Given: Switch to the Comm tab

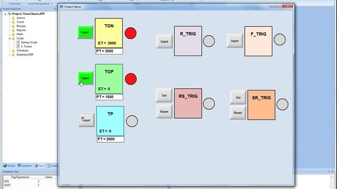Looking at the screenshot, I should pyautogui.click(x=52, y=166).
